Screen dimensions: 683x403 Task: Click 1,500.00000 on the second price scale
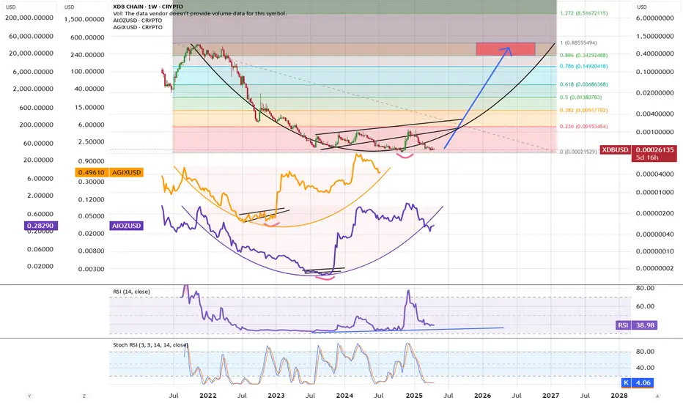pos(84,20)
